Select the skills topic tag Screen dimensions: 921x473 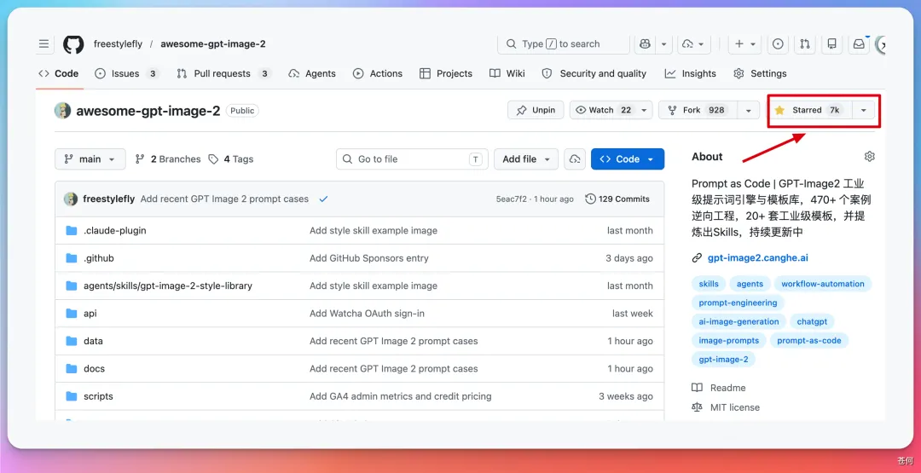[x=709, y=284]
